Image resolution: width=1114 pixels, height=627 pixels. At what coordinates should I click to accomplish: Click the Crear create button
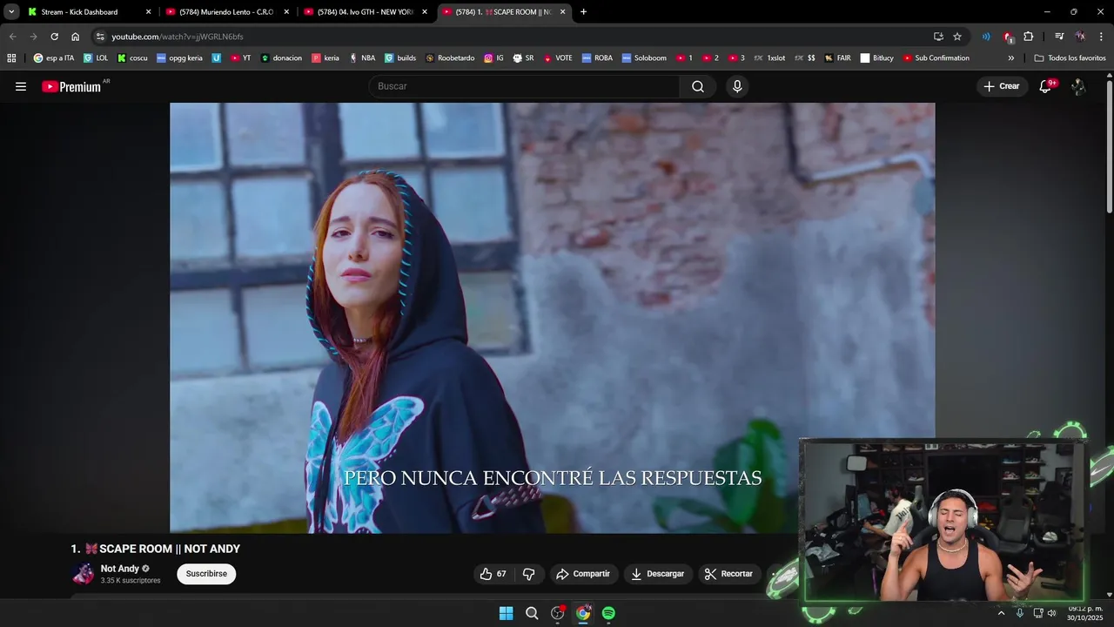(x=1001, y=86)
